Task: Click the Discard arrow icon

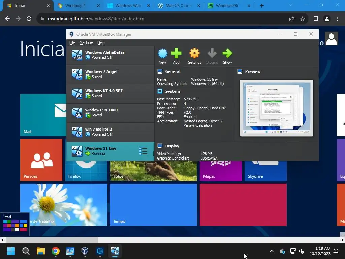Action: click(212, 53)
